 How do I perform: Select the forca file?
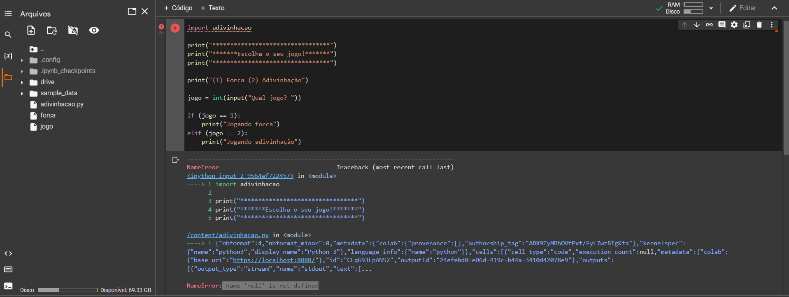click(x=48, y=115)
